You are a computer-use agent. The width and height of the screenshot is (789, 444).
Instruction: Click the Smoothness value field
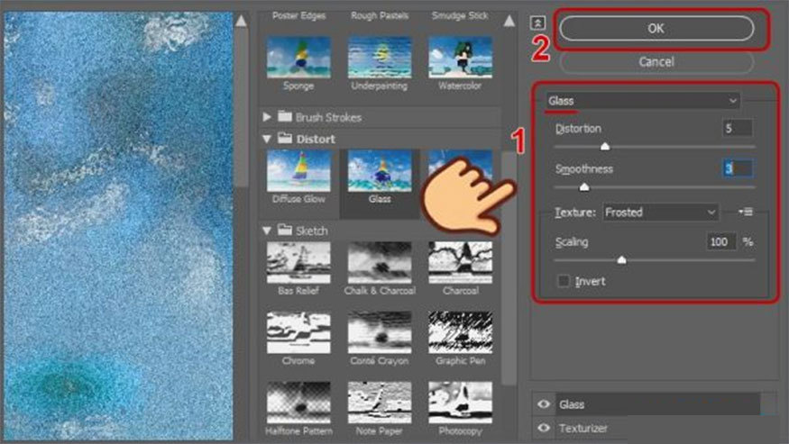[738, 168]
